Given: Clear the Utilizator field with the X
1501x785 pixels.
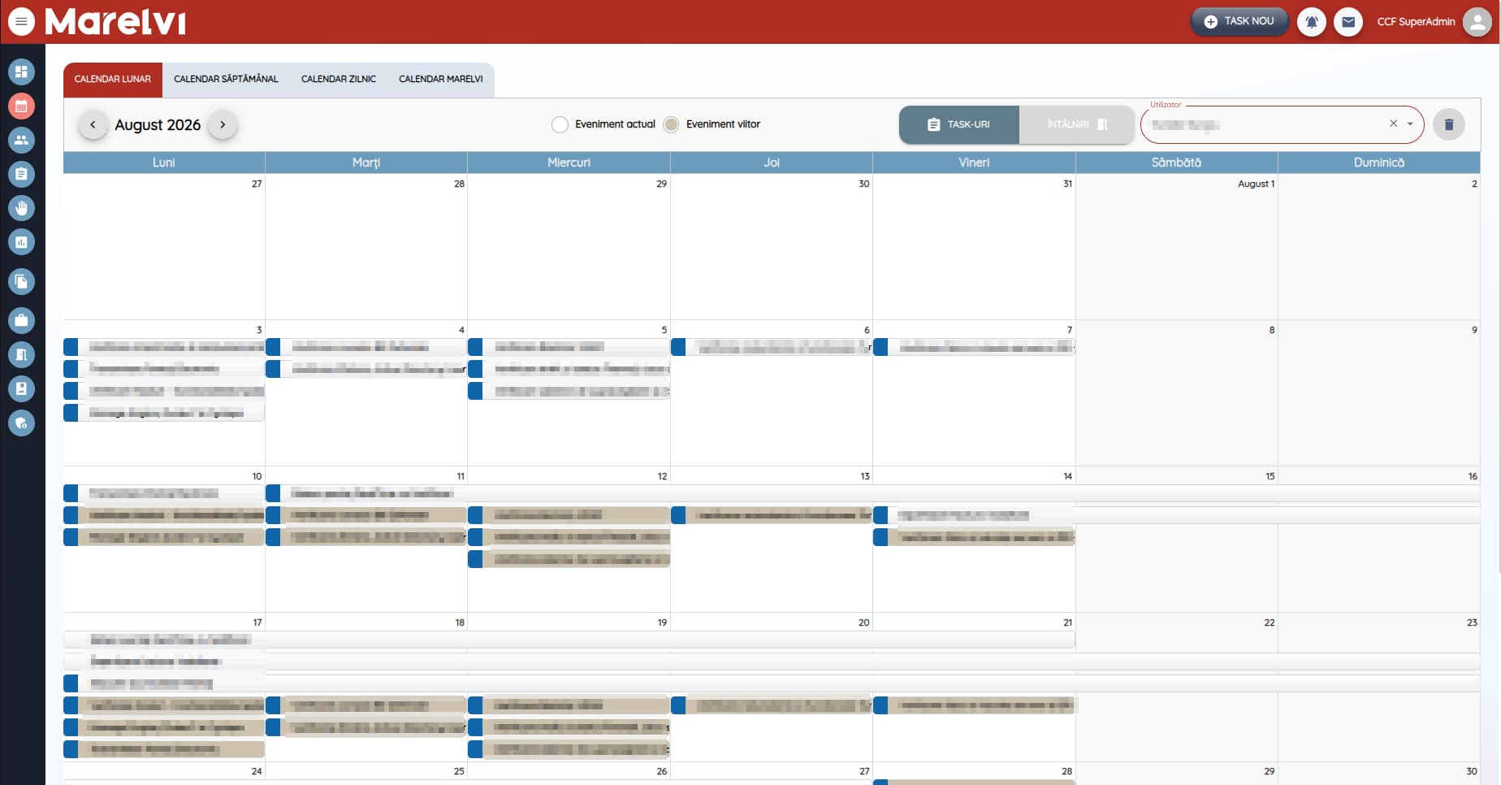Looking at the screenshot, I should 1394,124.
